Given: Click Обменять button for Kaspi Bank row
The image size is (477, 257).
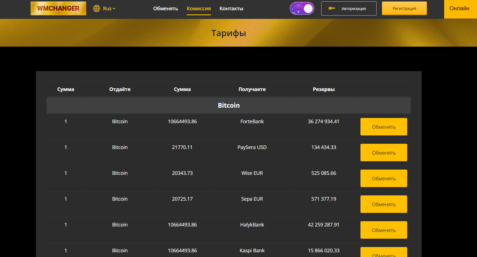Looking at the screenshot, I should coord(384,252).
